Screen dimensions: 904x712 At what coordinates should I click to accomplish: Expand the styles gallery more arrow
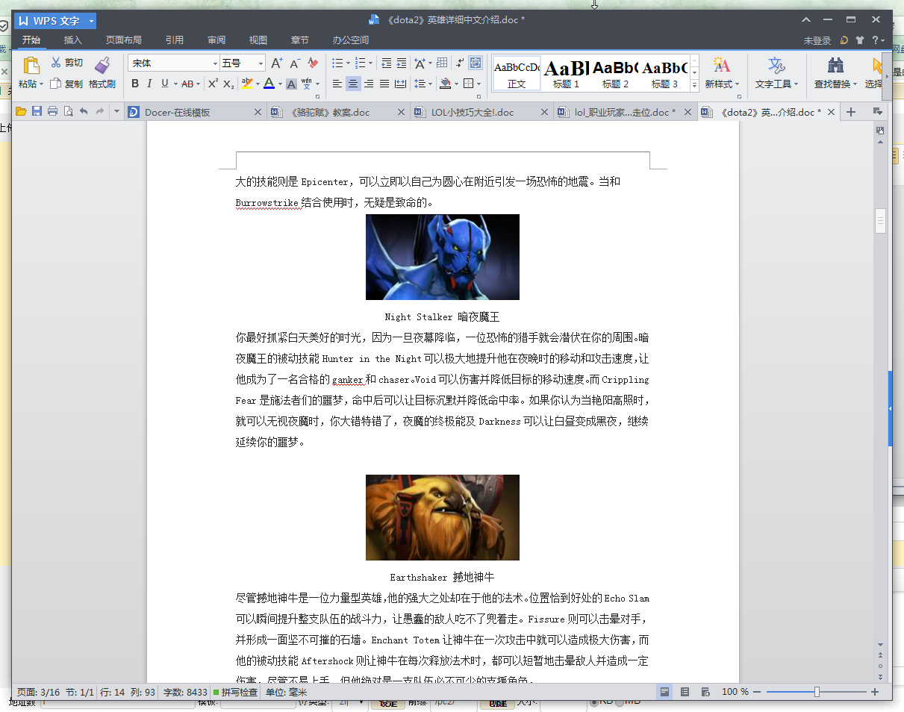(x=694, y=84)
